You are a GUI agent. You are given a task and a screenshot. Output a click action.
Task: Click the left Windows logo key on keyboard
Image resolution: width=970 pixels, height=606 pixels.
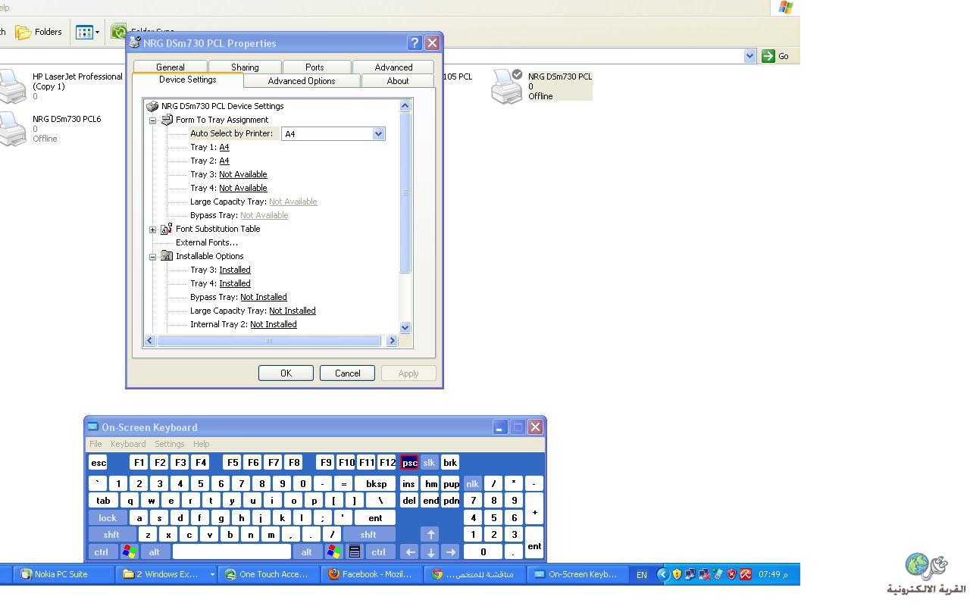point(130,551)
